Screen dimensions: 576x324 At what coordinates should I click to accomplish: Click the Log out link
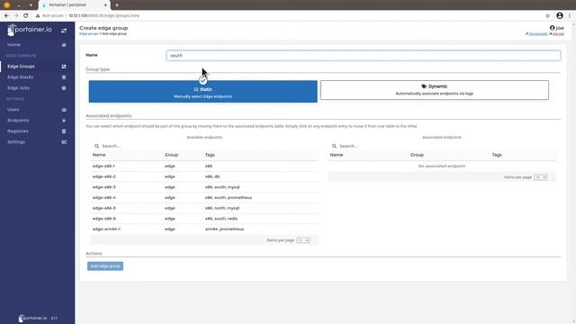click(557, 34)
